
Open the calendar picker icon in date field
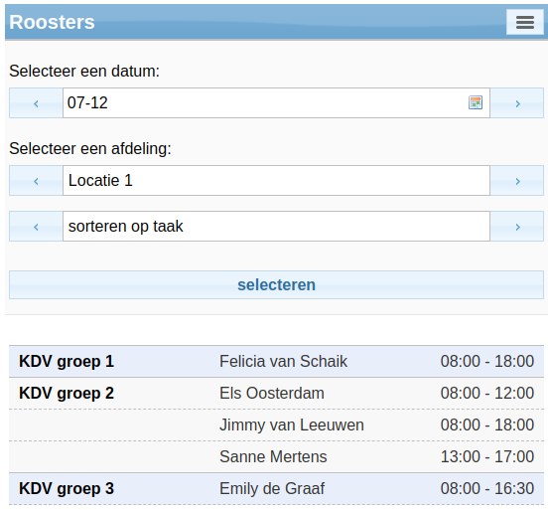click(476, 102)
